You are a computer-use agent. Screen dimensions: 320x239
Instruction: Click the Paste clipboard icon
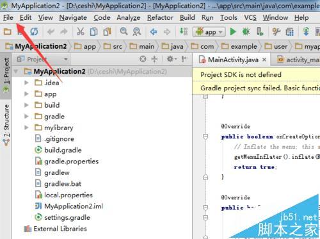(108, 32)
